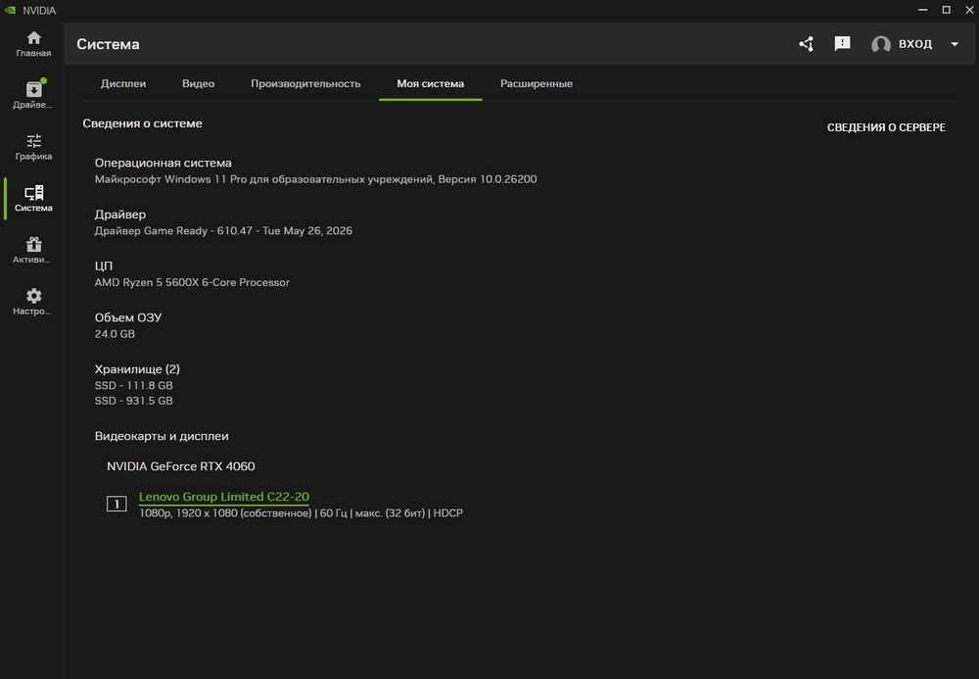Click the ВХОД login button
The width and height of the screenshot is (979, 679).
[x=915, y=44]
